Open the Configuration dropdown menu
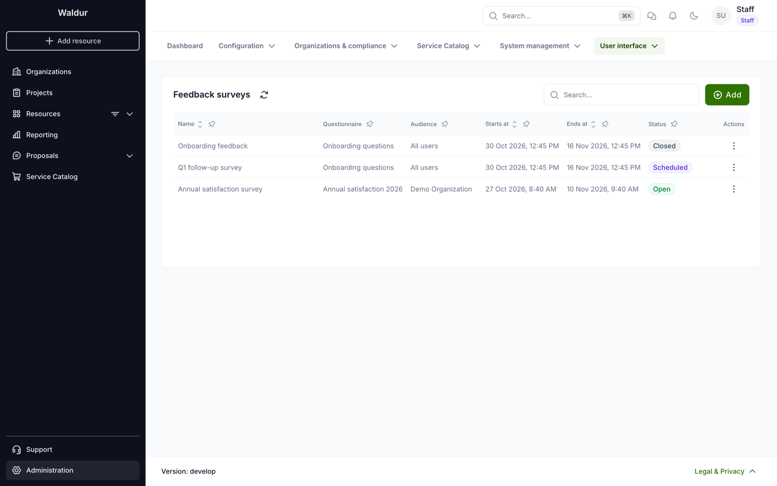 point(247,46)
